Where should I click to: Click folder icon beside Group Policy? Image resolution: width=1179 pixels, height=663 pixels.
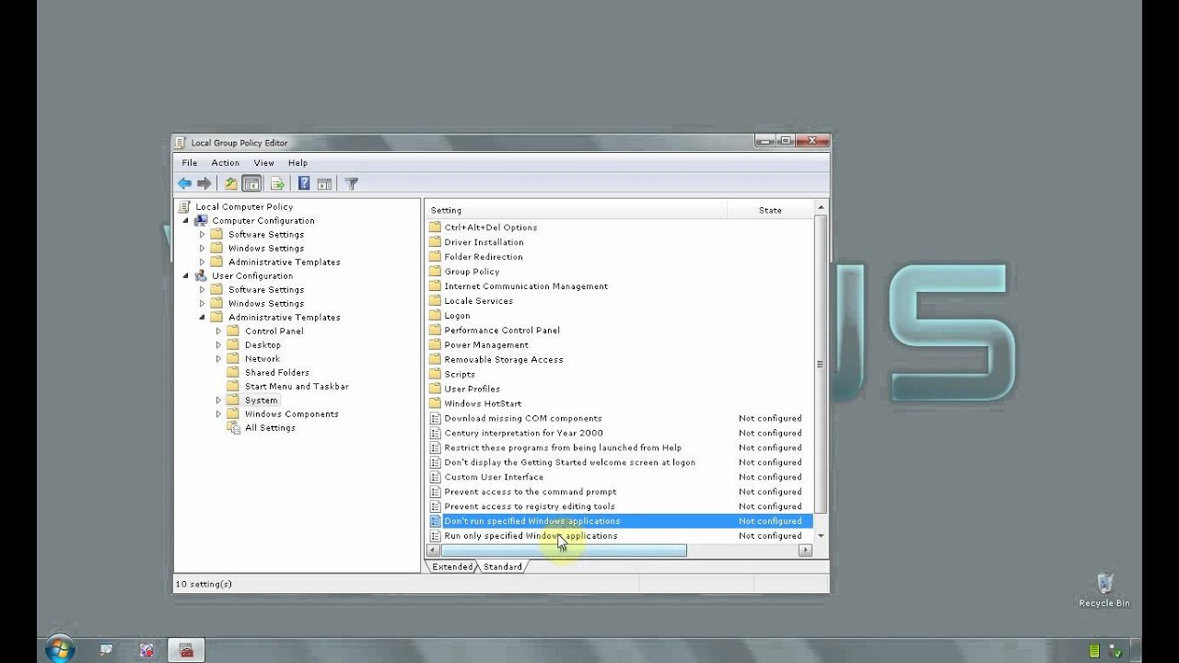436,271
